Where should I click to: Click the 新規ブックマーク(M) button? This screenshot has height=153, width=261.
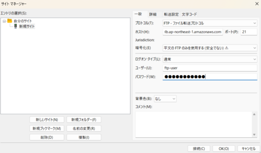click(47, 129)
